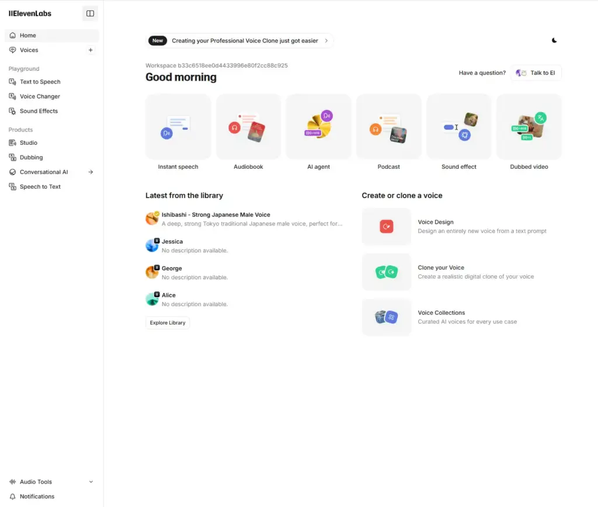598x507 pixels.
Task: Select the Alice voice
Action: tap(244, 299)
